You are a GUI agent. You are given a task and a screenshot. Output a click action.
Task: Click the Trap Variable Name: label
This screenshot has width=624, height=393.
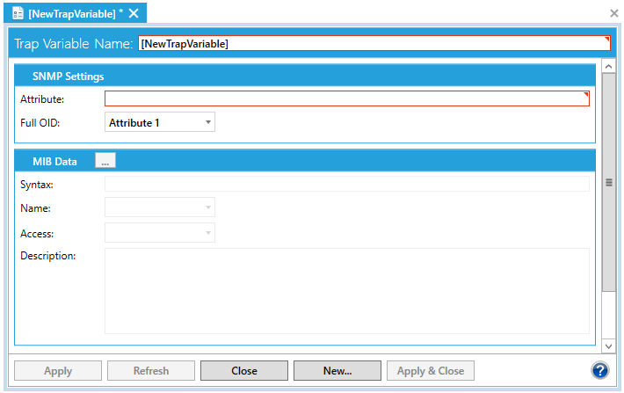(x=74, y=43)
